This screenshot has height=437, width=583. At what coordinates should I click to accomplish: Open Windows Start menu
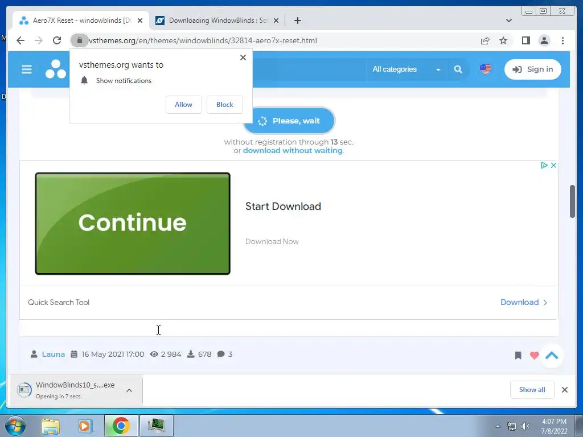coord(15,426)
